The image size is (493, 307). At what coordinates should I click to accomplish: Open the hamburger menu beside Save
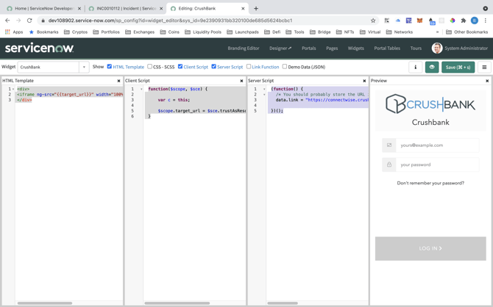(484, 67)
